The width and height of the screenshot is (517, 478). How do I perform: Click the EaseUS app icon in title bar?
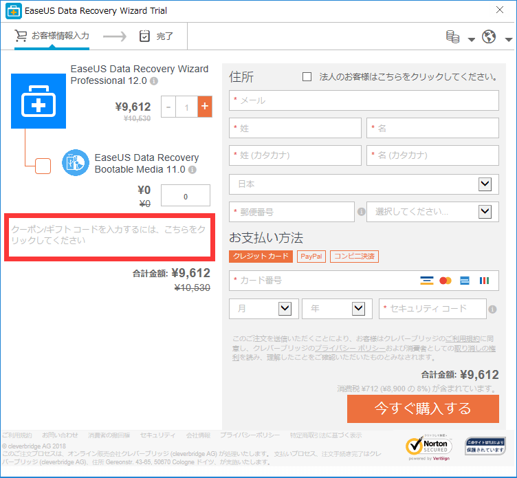14,11
